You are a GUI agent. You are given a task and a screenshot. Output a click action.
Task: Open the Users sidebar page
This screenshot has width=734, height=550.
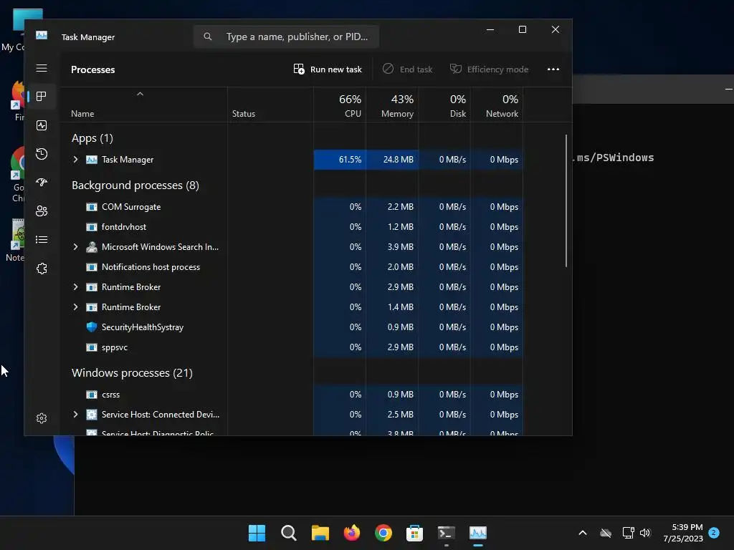[x=42, y=211]
